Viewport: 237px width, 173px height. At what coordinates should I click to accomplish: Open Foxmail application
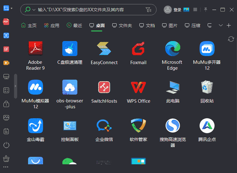point(138,53)
